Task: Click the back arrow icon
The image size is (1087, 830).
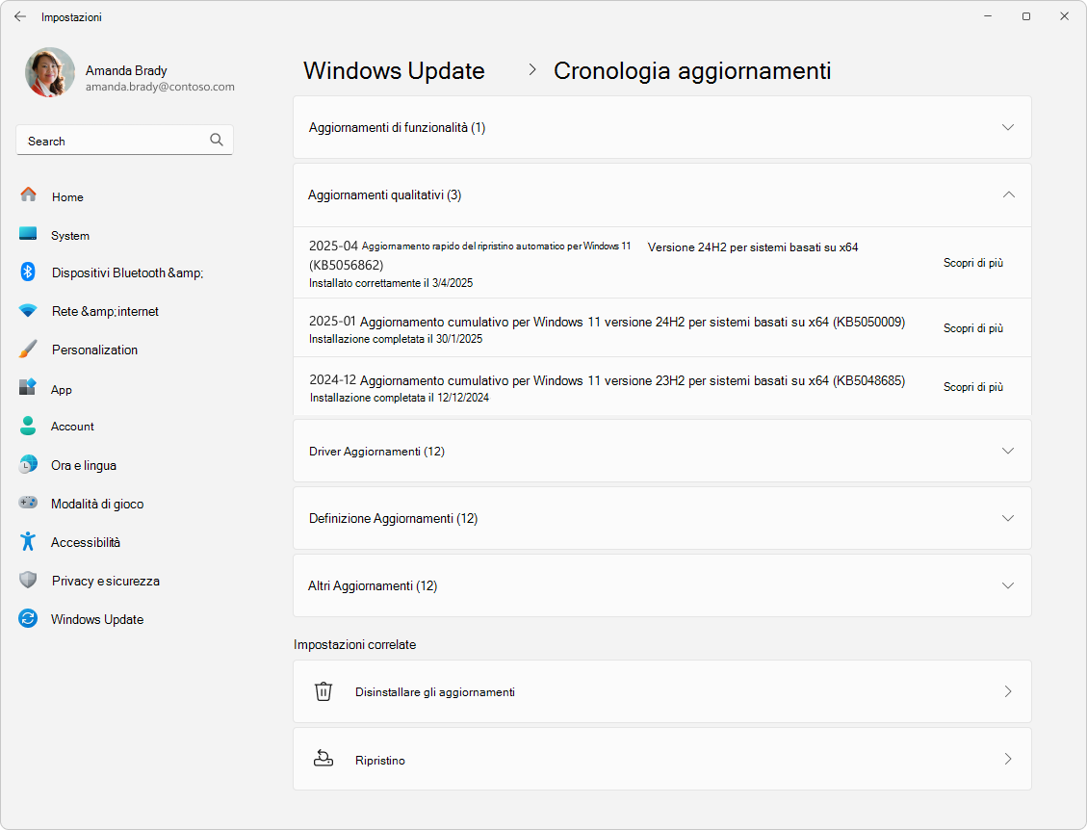Action: (x=20, y=16)
